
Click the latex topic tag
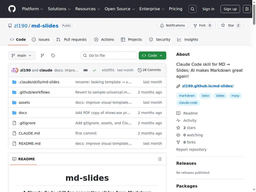point(205,96)
